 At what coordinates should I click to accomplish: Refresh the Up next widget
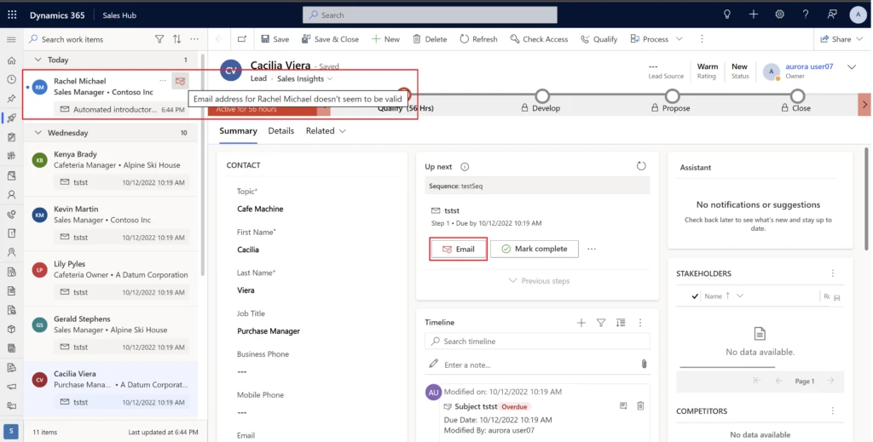point(641,166)
